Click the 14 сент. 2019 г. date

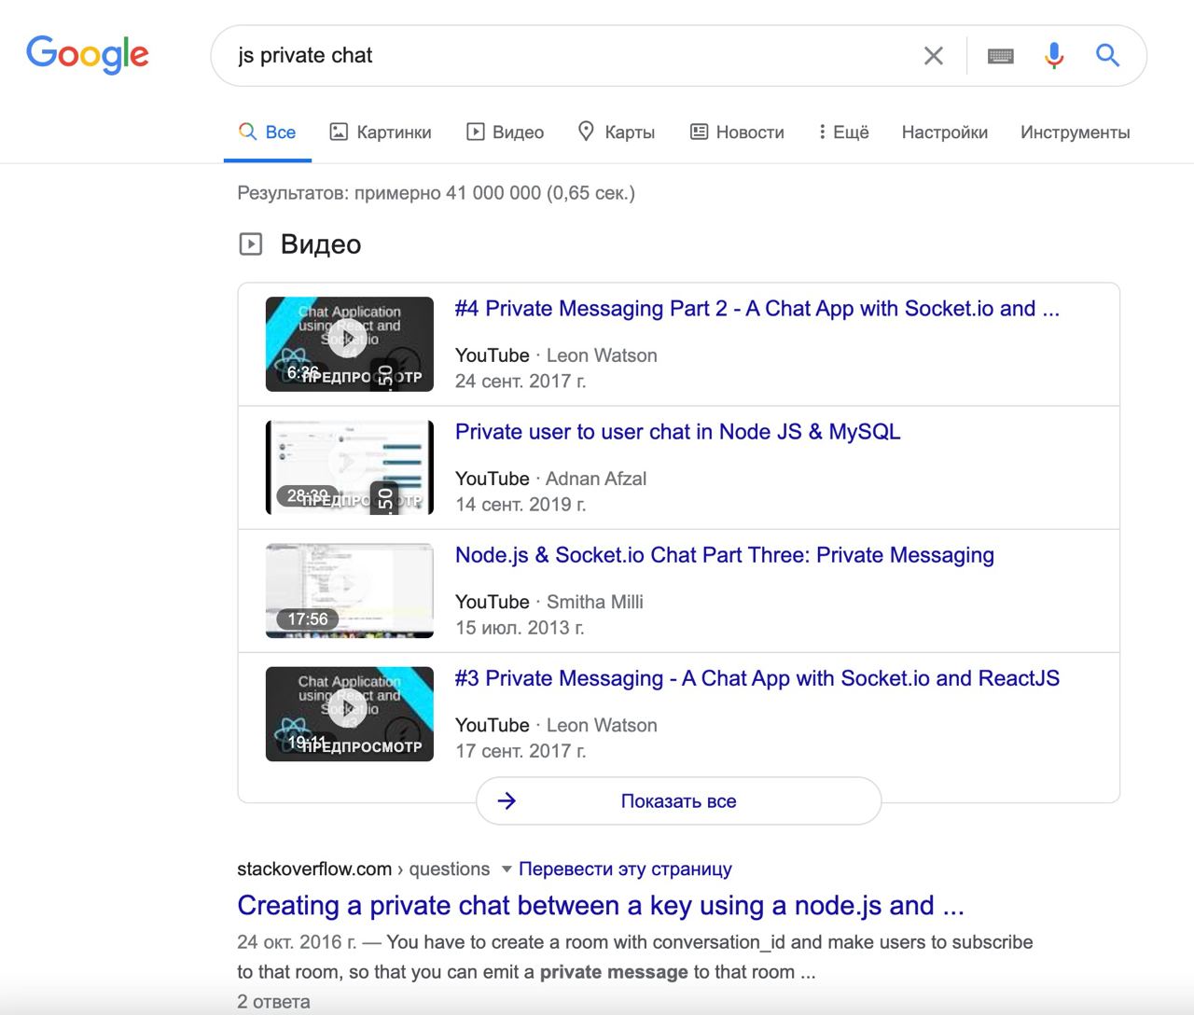tap(521, 505)
